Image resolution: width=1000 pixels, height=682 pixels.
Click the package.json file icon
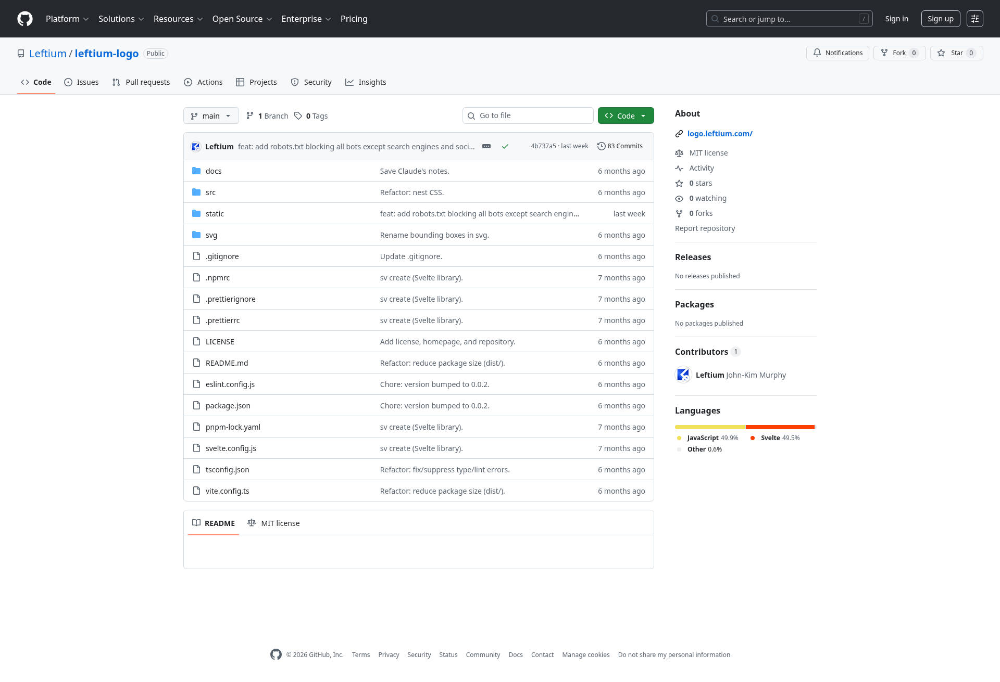(196, 406)
